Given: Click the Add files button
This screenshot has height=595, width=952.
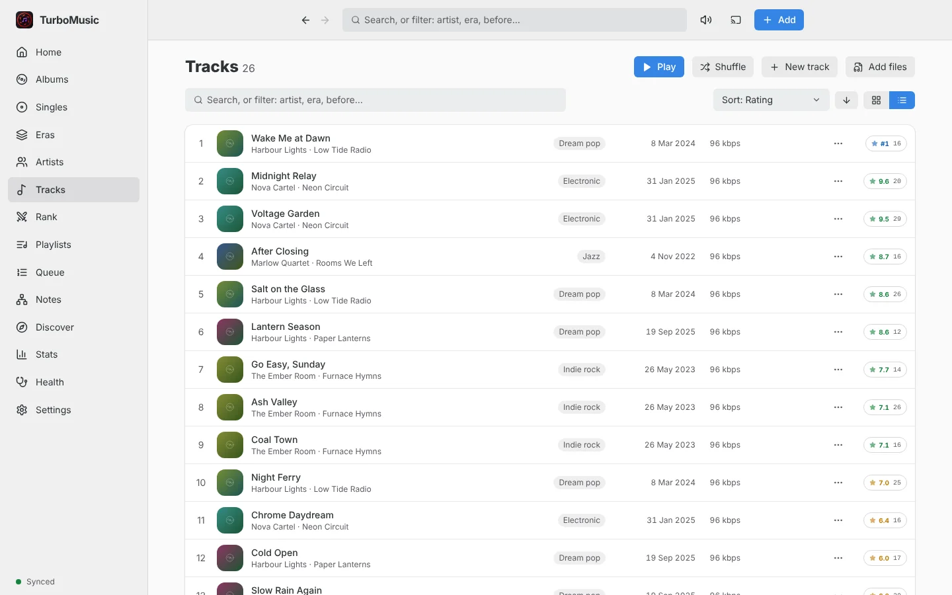Looking at the screenshot, I should [x=880, y=67].
